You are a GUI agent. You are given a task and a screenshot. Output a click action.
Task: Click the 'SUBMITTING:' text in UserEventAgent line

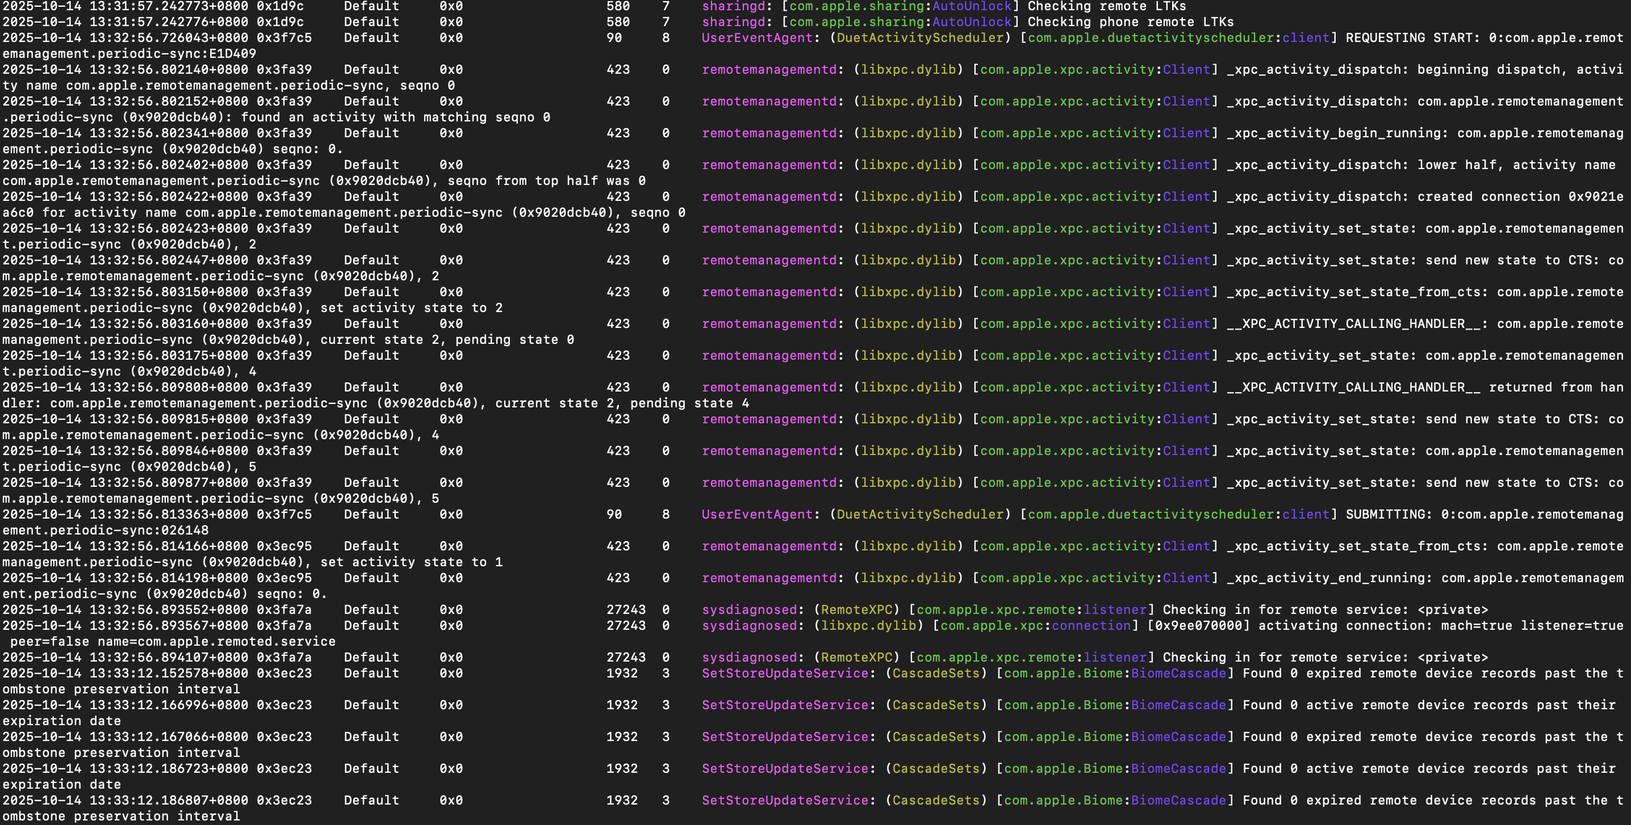[x=1389, y=515]
